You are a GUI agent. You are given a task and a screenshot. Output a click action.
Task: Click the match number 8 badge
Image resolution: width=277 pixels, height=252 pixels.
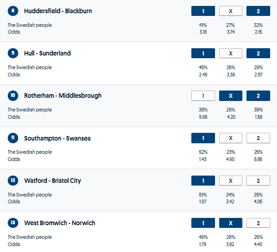pyautogui.click(x=13, y=11)
